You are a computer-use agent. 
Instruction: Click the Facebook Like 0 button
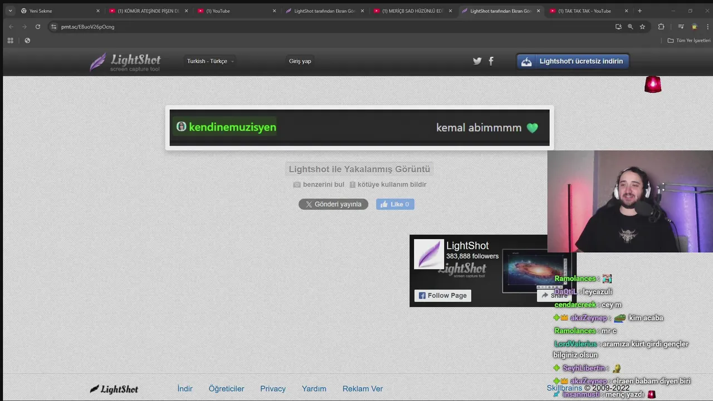pos(395,204)
